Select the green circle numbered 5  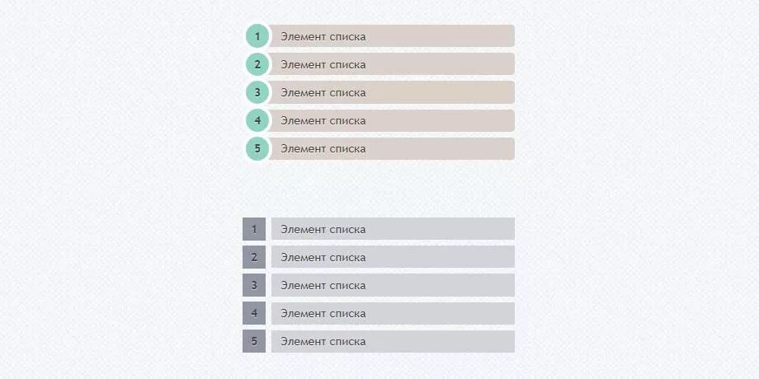[257, 148]
